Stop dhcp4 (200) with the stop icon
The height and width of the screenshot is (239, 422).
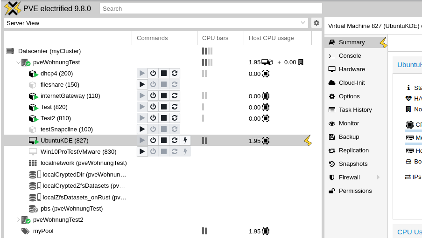coord(164,73)
